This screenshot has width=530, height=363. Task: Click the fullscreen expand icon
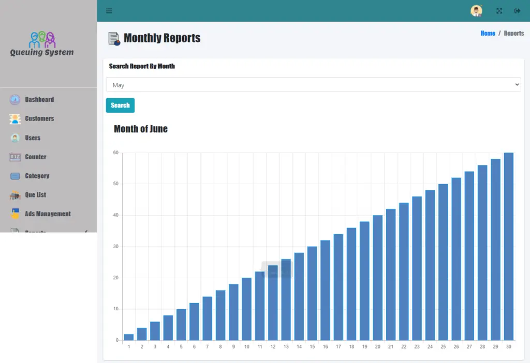coord(499,11)
